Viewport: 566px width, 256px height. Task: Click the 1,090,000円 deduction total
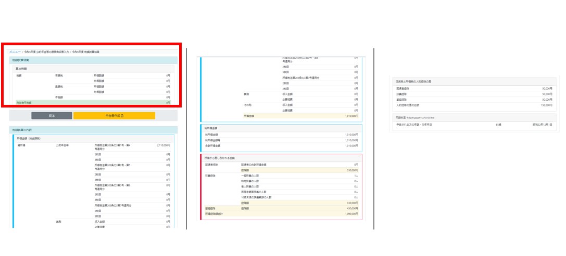coord(351,213)
